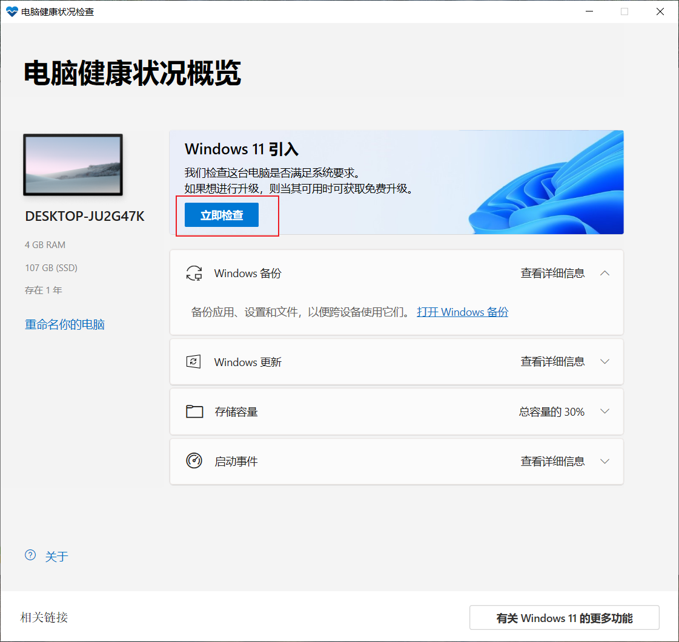
Task: Click 重命名你的电脑 link
Action: 65,324
